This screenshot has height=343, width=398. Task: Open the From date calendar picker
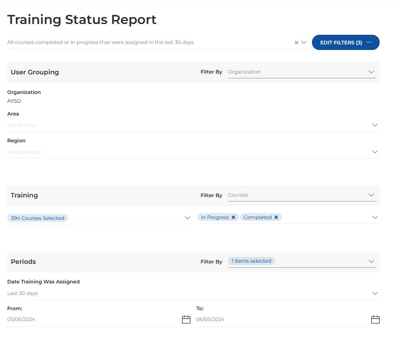click(186, 319)
